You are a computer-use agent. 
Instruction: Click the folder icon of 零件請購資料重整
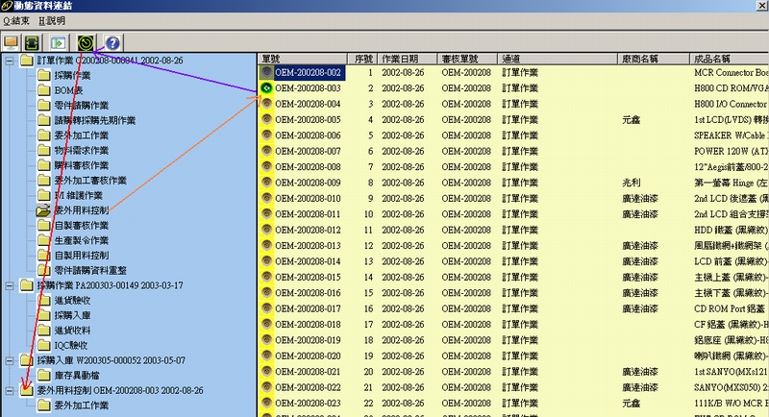43,270
